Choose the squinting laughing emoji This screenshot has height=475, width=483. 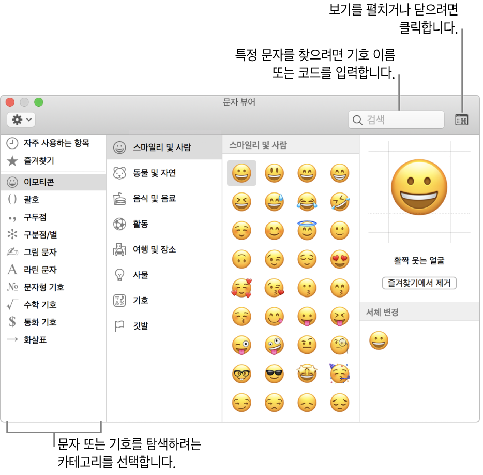[x=241, y=202]
